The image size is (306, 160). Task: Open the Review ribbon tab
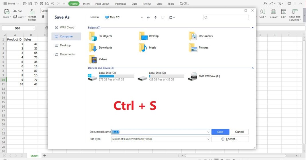[147, 4]
